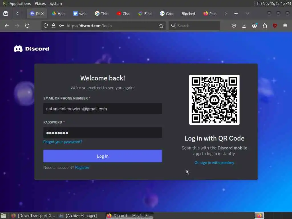Switch to the YouTube 'Cha' tab

pos(123,14)
